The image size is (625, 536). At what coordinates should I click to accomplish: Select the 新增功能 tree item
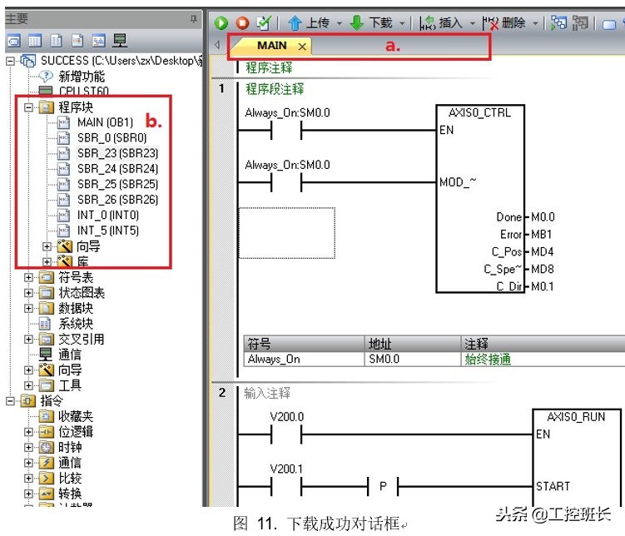coord(82,76)
